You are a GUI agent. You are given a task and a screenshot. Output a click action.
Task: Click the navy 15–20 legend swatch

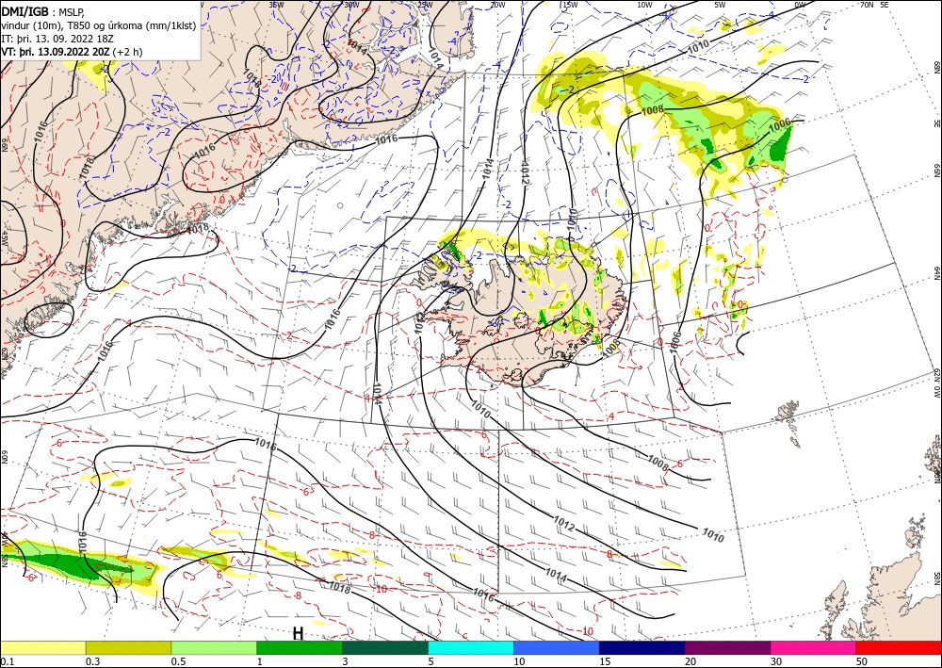(x=642, y=647)
